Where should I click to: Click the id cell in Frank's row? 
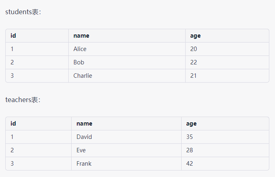(x=12, y=164)
